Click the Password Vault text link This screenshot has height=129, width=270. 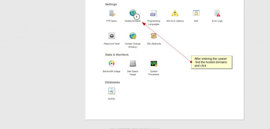(x=112, y=44)
